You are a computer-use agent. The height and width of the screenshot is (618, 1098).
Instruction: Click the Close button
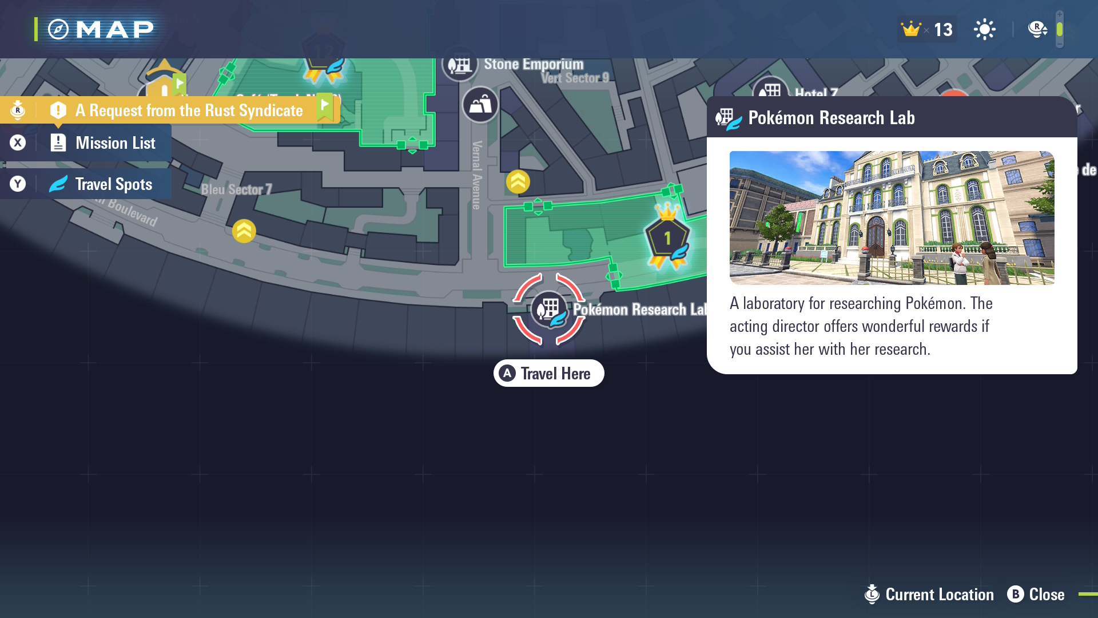pos(1036,595)
